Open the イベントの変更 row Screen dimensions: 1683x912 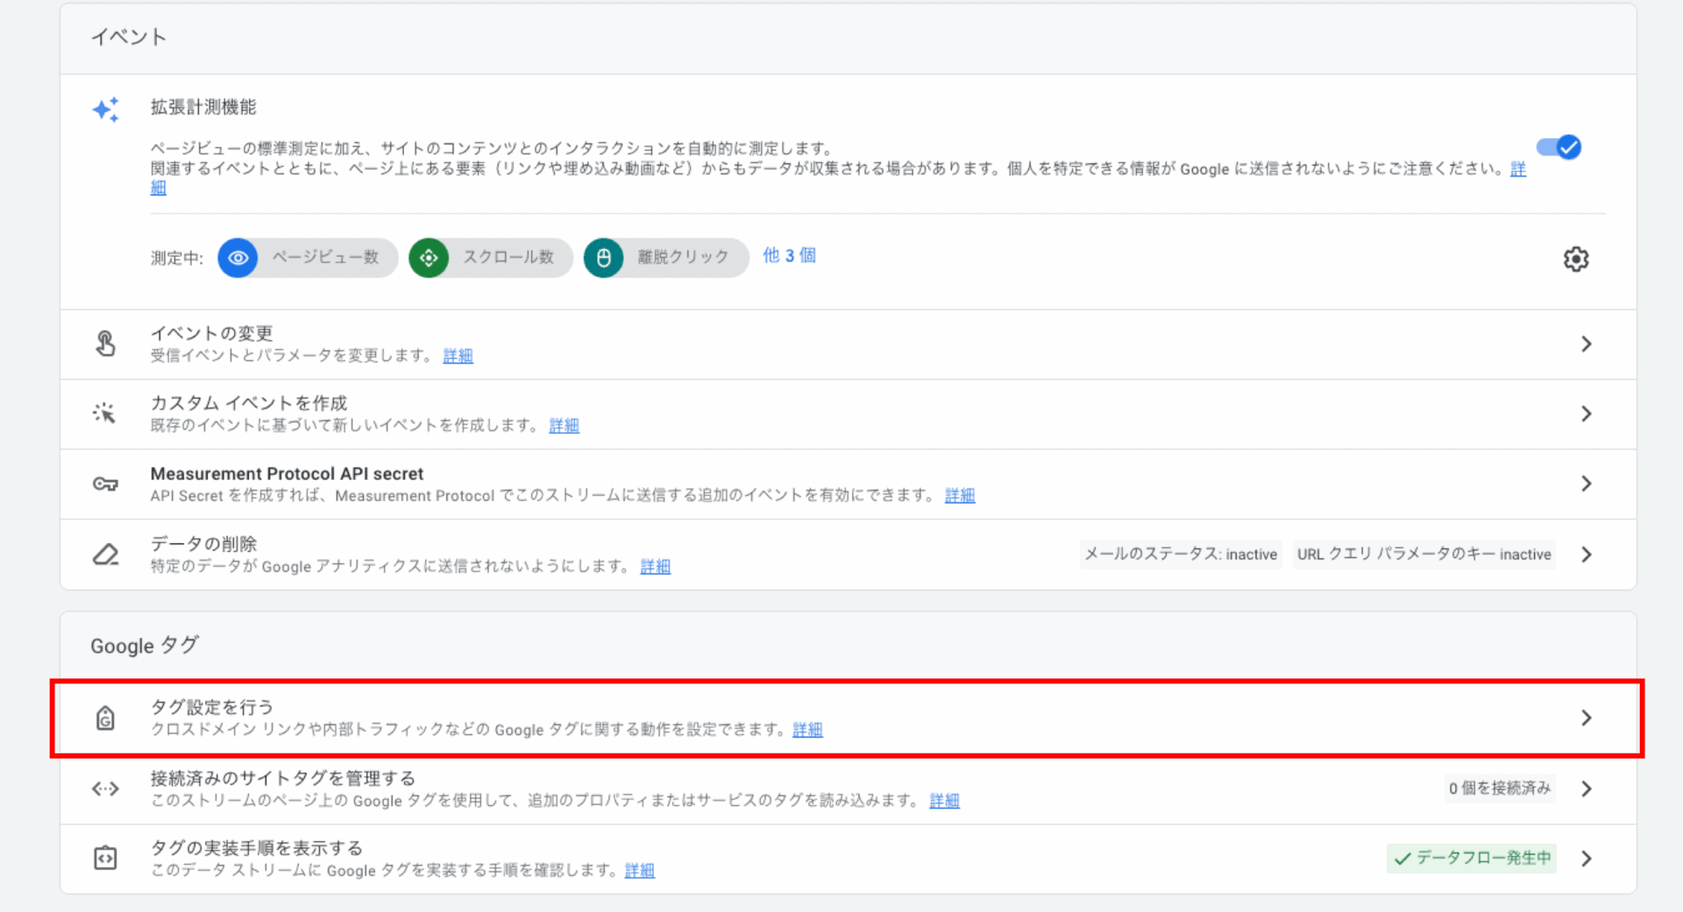[848, 344]
